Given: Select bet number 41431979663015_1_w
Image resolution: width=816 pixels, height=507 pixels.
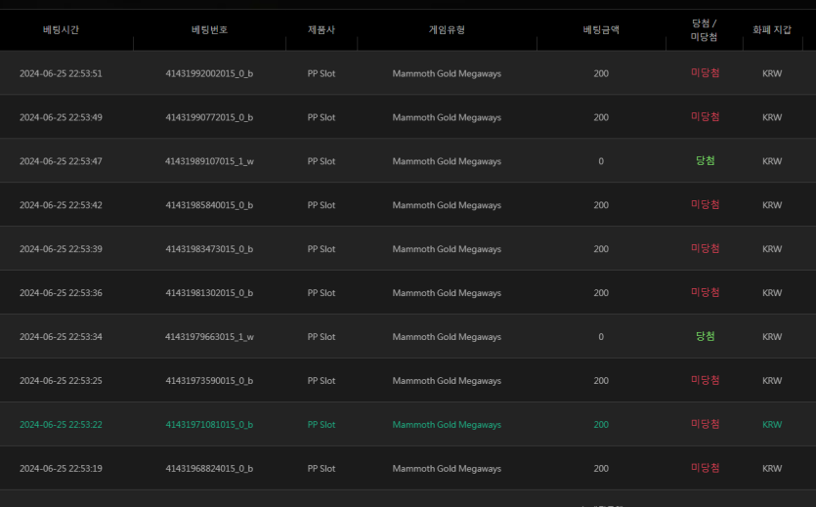Looking at the screenshot, I should click(x=209, y=336).
